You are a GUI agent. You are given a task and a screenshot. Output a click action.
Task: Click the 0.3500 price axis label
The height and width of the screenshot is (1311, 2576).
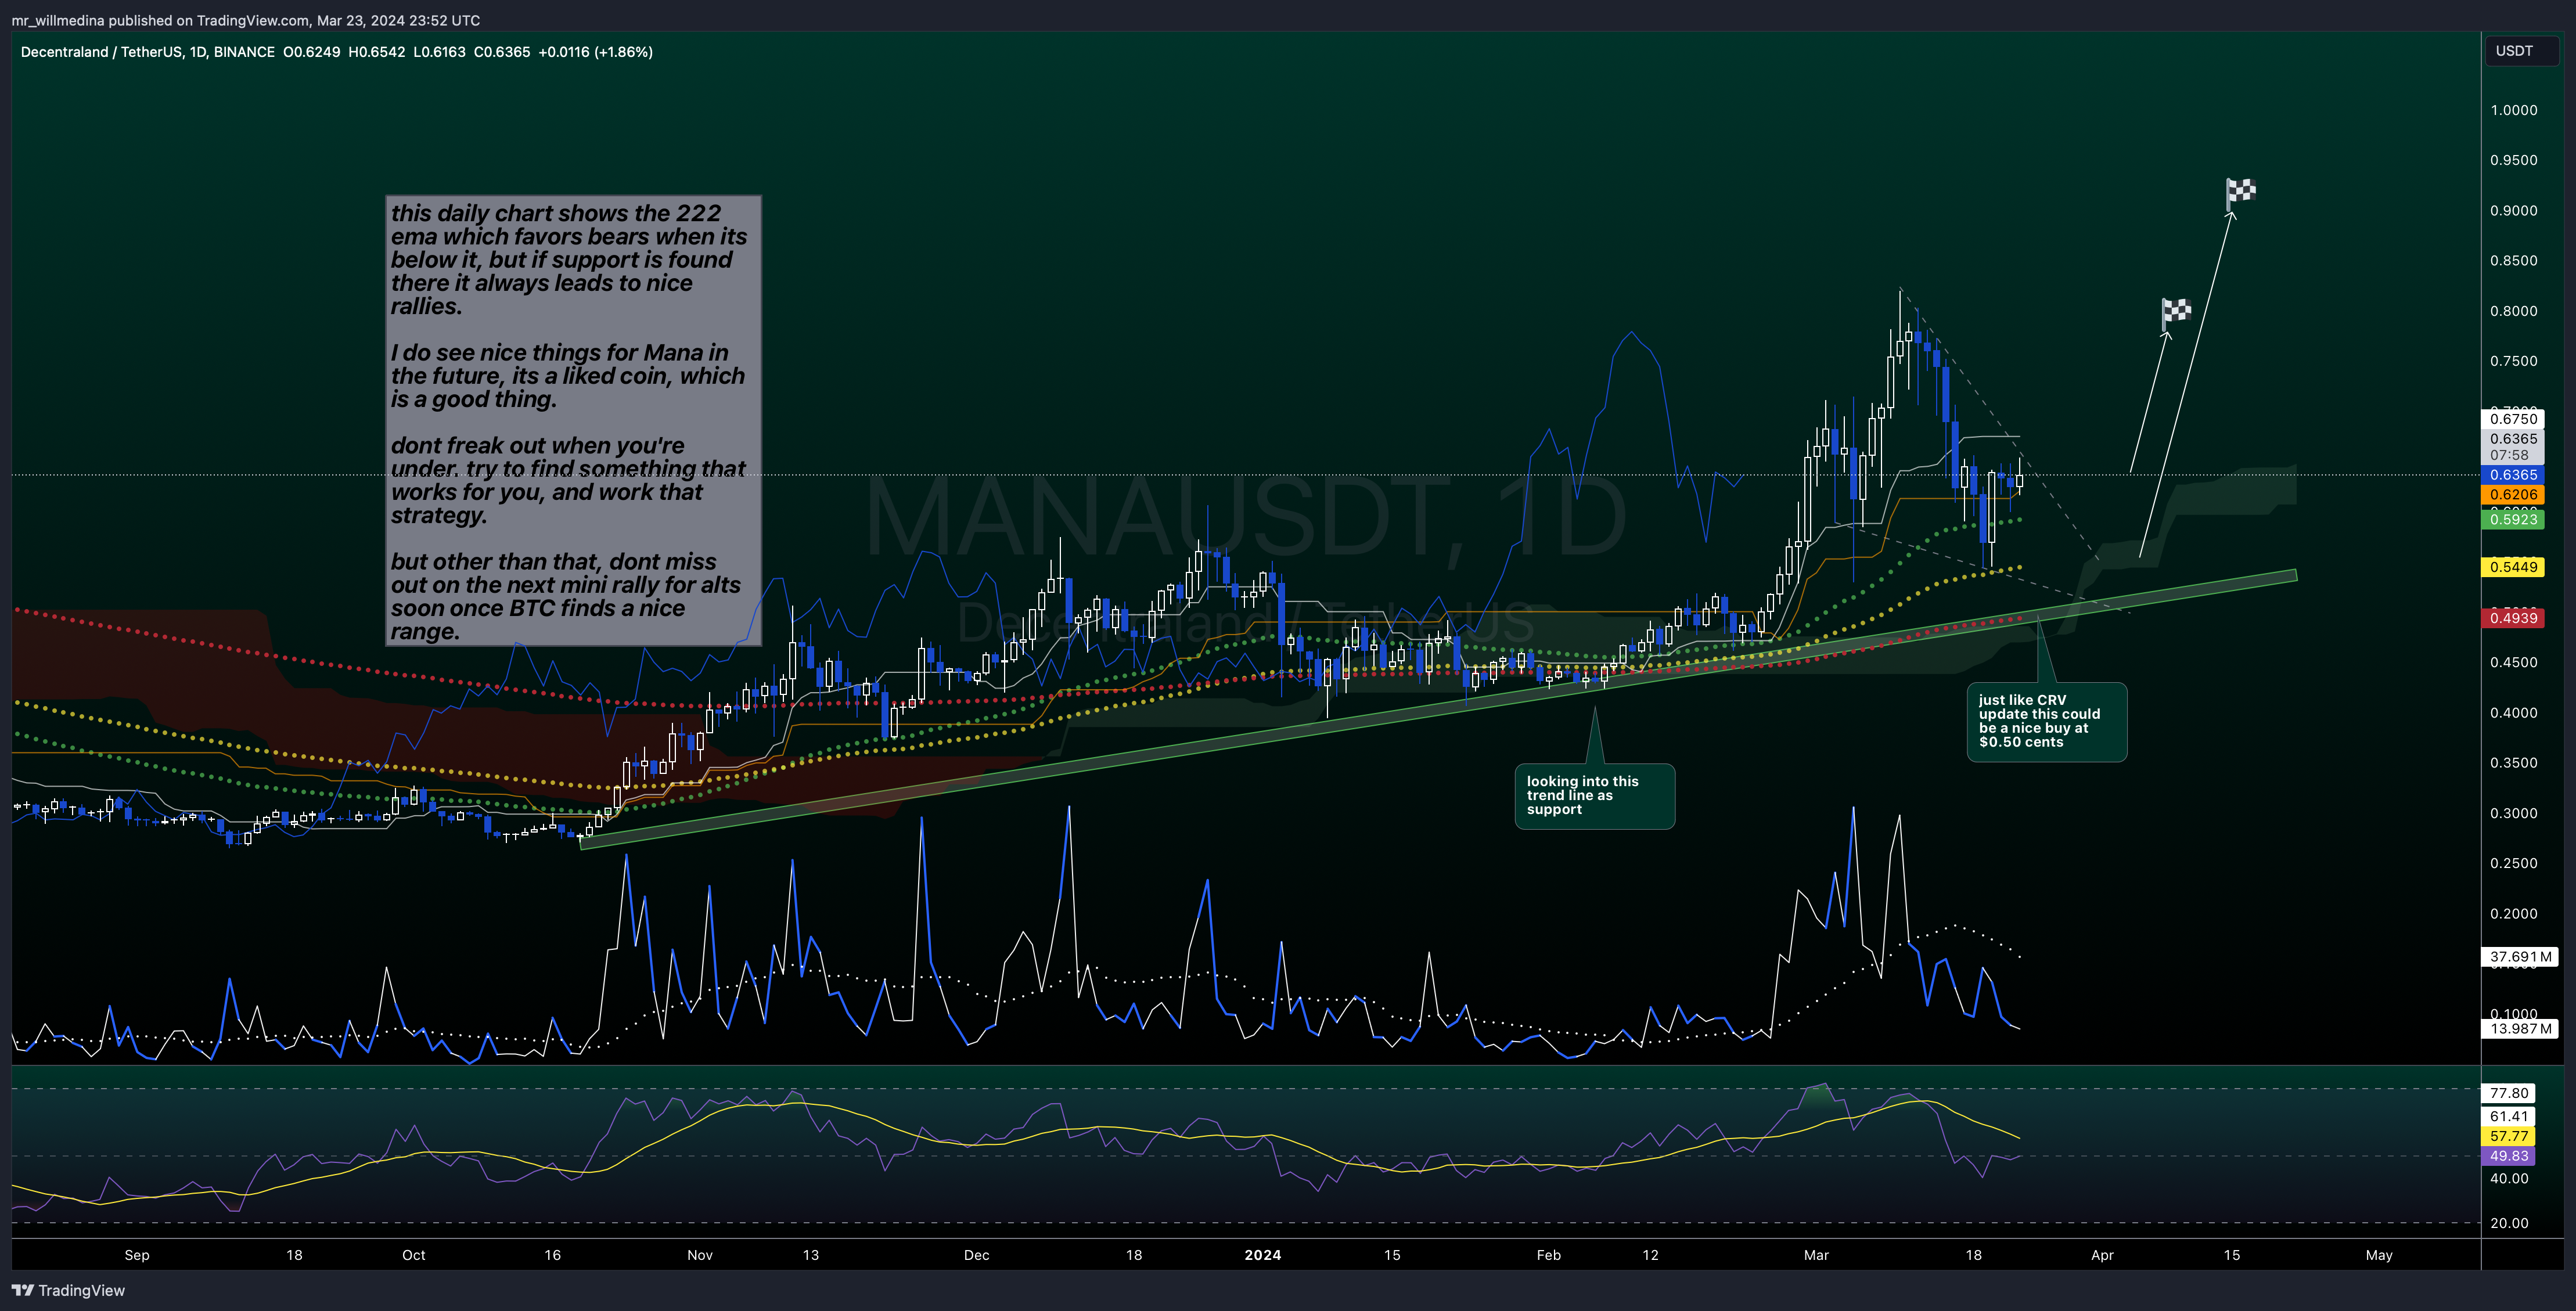click(2513, 763)
